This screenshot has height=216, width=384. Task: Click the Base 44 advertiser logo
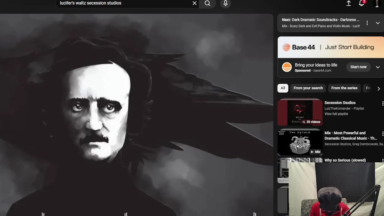point(287,67)
